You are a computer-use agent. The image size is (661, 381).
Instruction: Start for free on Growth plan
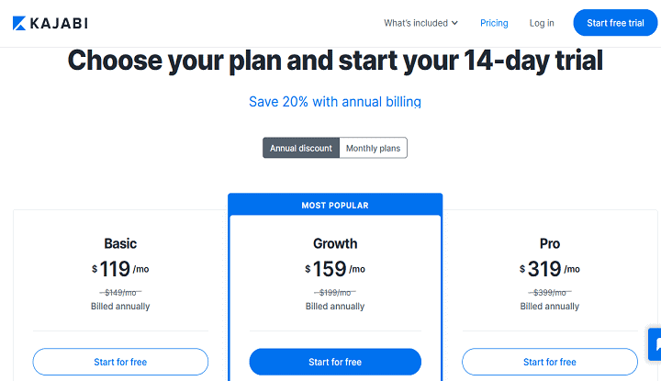[x=335, y=362]
